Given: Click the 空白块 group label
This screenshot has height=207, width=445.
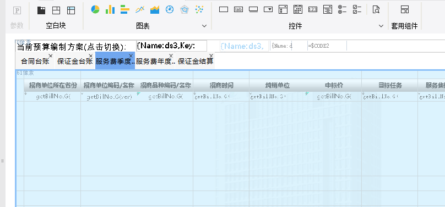Looking at the screenshot, I should [56, 26].
